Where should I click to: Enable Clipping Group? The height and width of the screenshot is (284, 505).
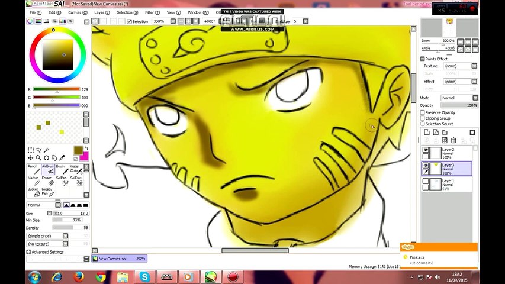point(423,118)
